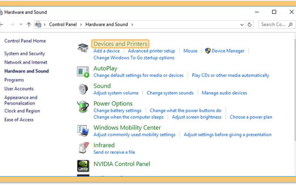Open the Device Manager link

click(x=228, y=51)
